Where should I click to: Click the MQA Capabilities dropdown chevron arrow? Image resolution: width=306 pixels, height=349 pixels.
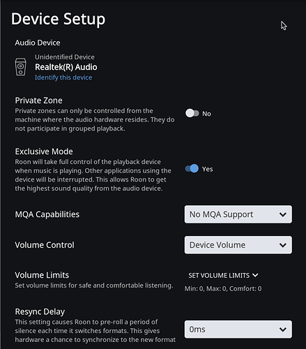point(283,214)
